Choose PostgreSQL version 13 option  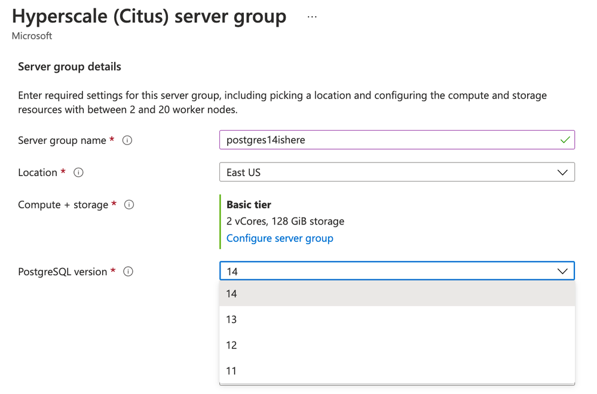point(397,319)
